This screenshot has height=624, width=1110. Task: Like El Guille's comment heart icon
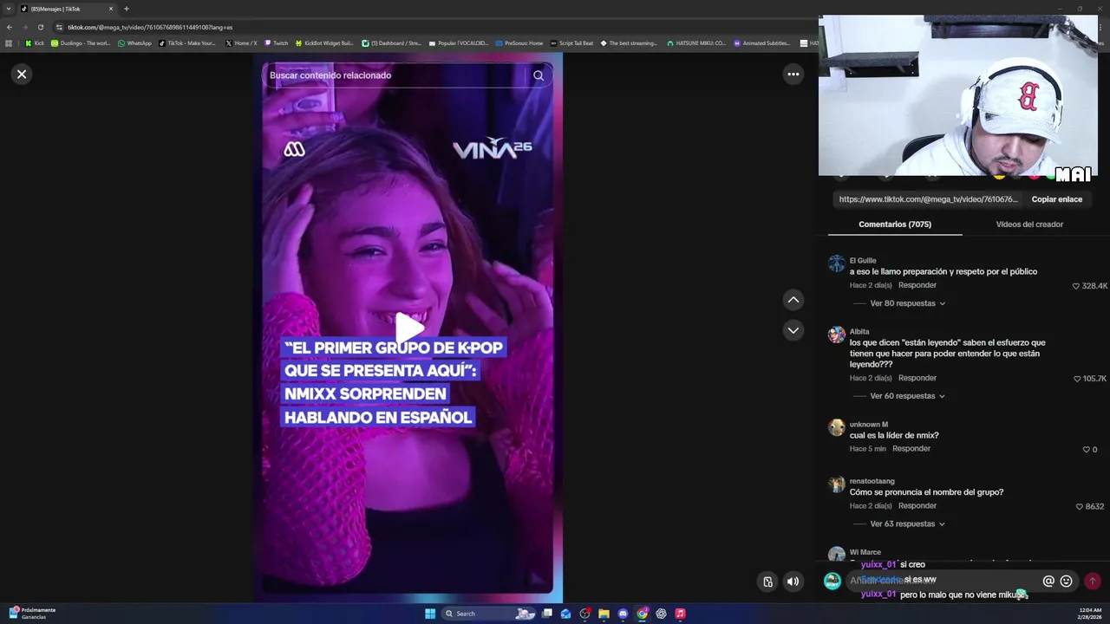tap(1076, 286)
